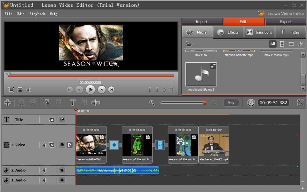Start voice recording with the REC icon
This screenshot has height=192, width=307.
click(x=96, y=102)
